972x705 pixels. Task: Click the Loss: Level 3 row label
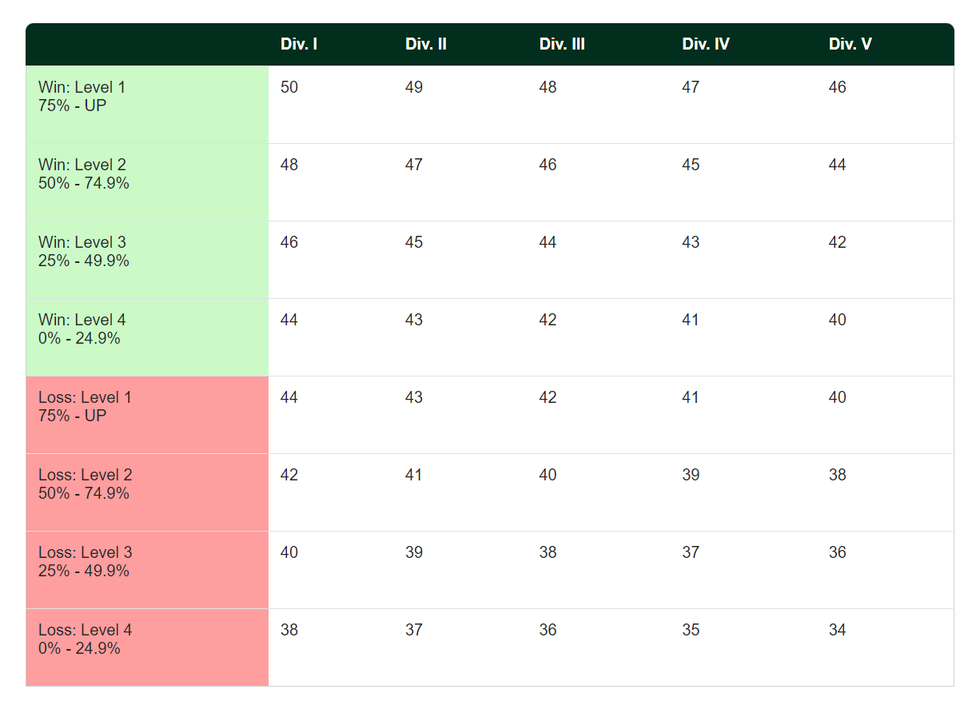pos(85,561)
